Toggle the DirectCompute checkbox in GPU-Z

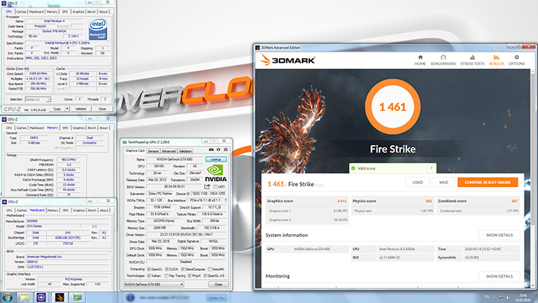(183, 269)
